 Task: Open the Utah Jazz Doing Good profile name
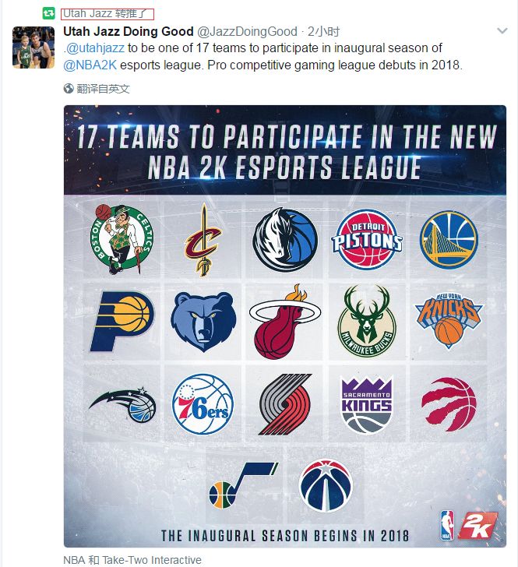click(129, 31)
